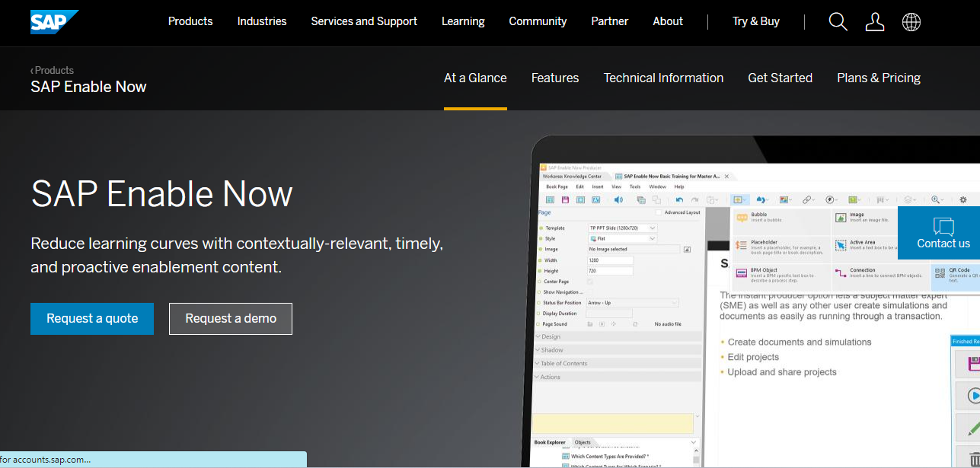Click the SAP logo
The width and height of the screenshot is (980, 468).
(x=54, y=22)
